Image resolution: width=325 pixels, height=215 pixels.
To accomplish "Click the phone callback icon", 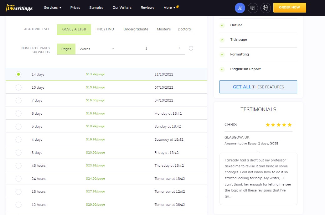I will click(266, 8).
